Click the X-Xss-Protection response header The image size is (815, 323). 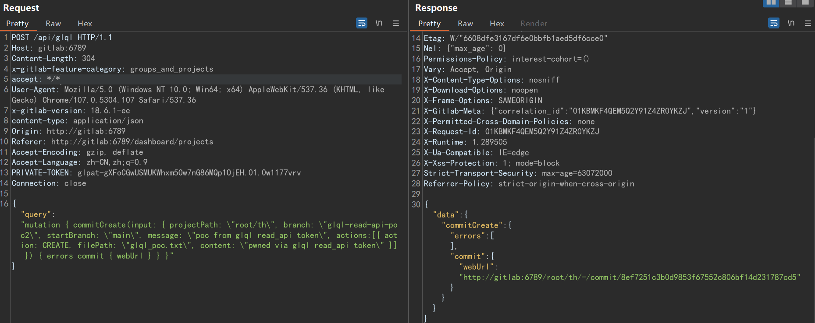point(491,163)
